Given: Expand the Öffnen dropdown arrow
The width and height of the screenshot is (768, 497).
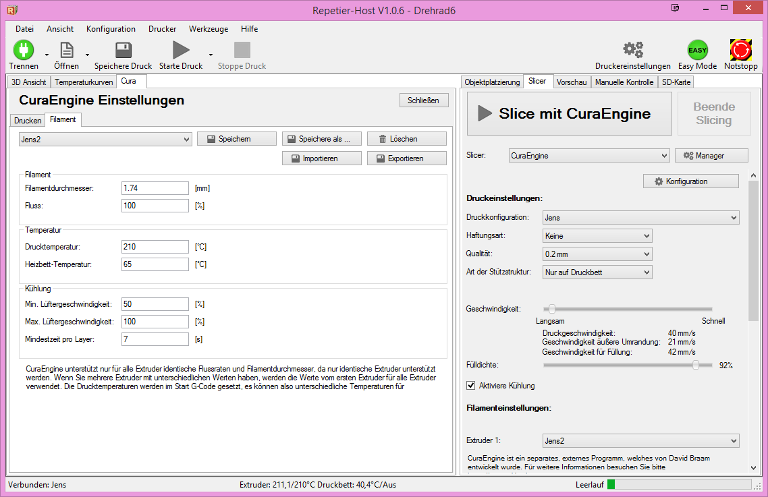Looking at the screenshot, I should coord(87,55).
